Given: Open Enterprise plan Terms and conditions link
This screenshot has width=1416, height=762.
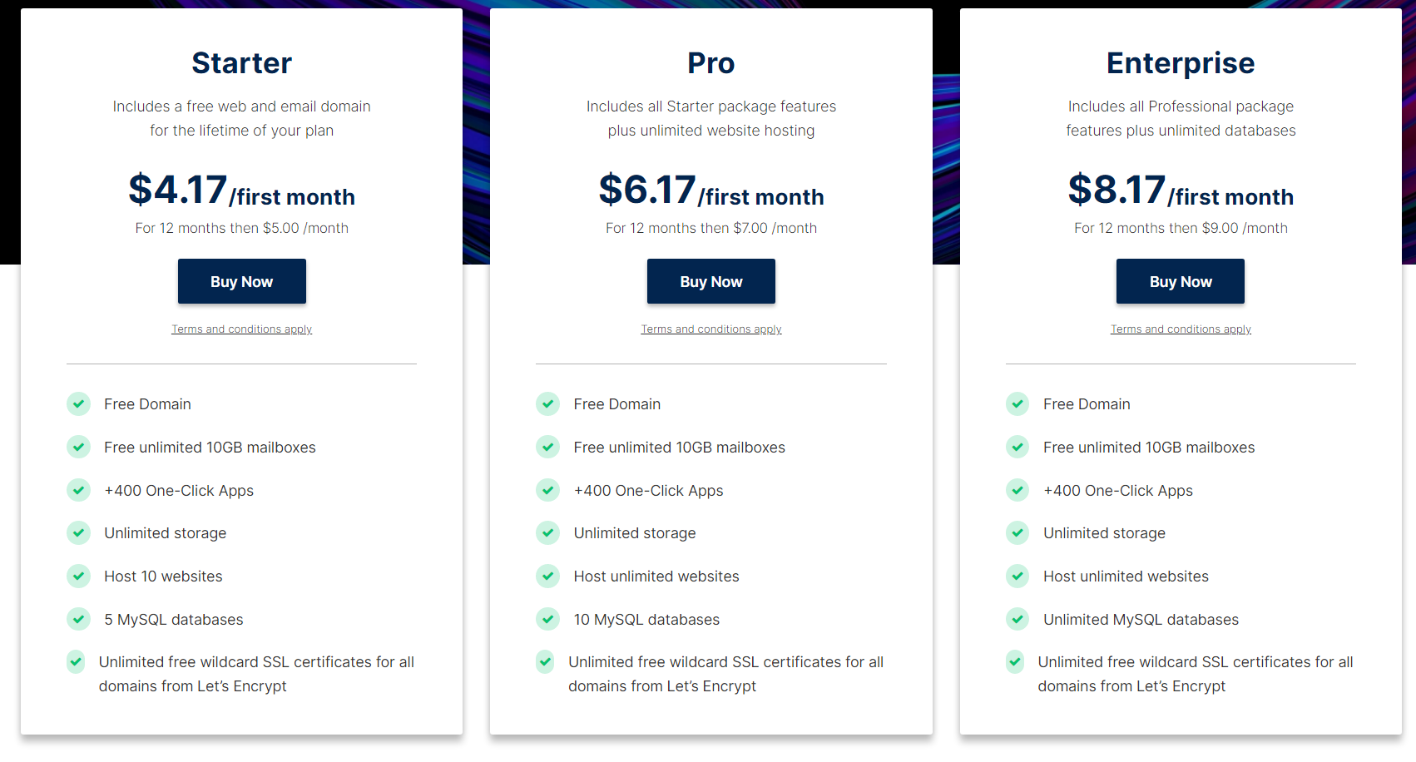Looking at the screenshot, I should pos(1180,329).
